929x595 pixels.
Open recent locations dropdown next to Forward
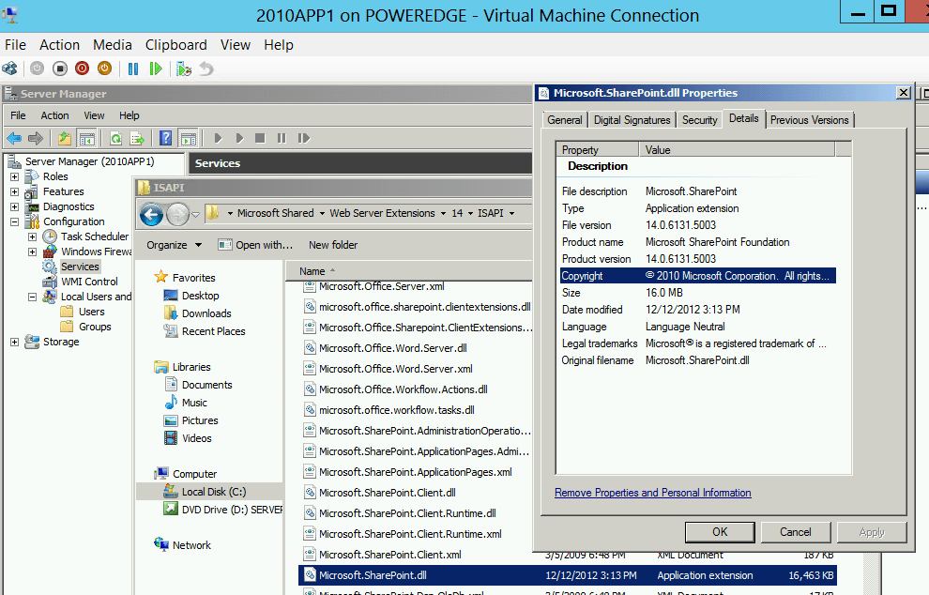(195, 214)
